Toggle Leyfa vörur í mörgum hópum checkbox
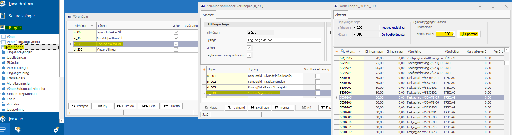This screenshot has height=135, width=512. 249,55
